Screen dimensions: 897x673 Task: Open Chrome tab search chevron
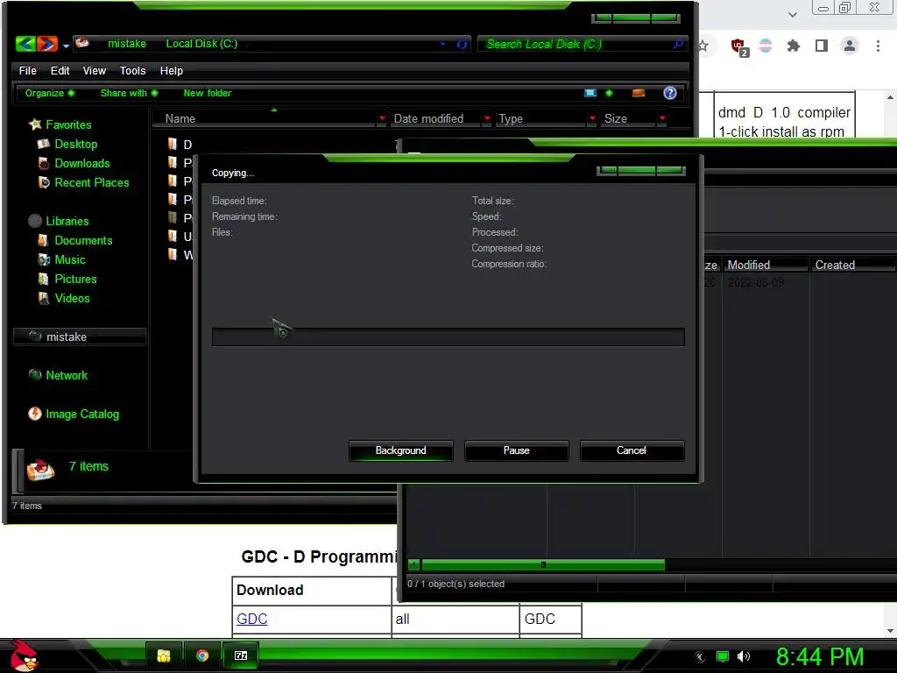point(792,15)
